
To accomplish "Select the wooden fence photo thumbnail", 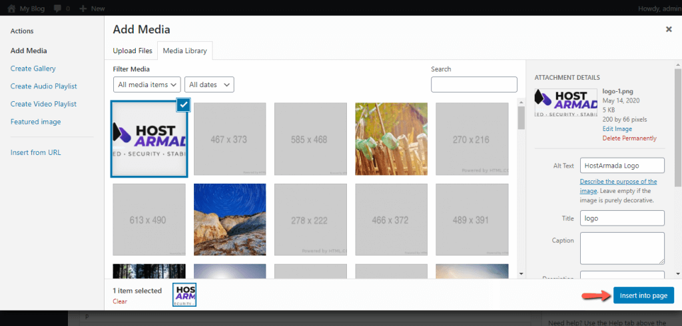I will pos(392,139).
